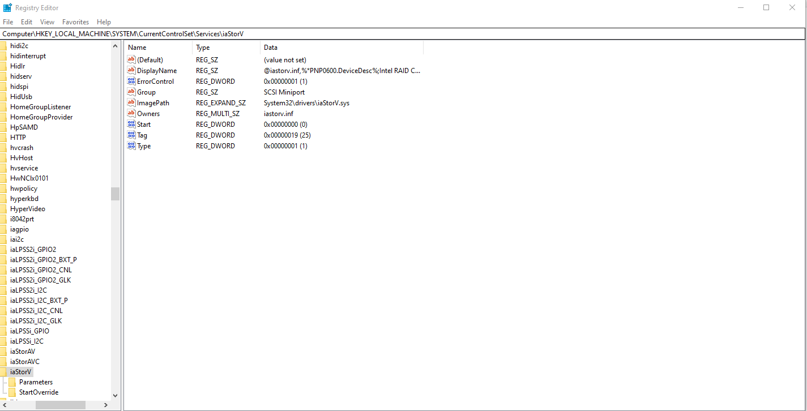
Task: Click the binary icon next to ErrorControl
Action: tap(131, 81)
